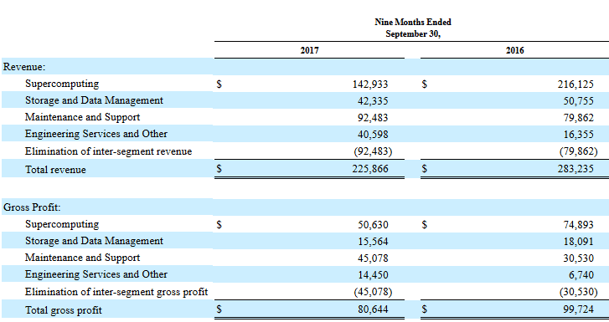This screenshot has width=609, height=322.
Task: Select the 2017 column header
Action: pyautogui.click(x=309, y=50)
